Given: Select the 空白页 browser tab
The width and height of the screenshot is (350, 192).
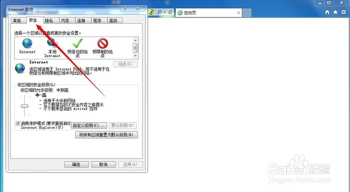Looking at the screenshot, I should 209,13.
